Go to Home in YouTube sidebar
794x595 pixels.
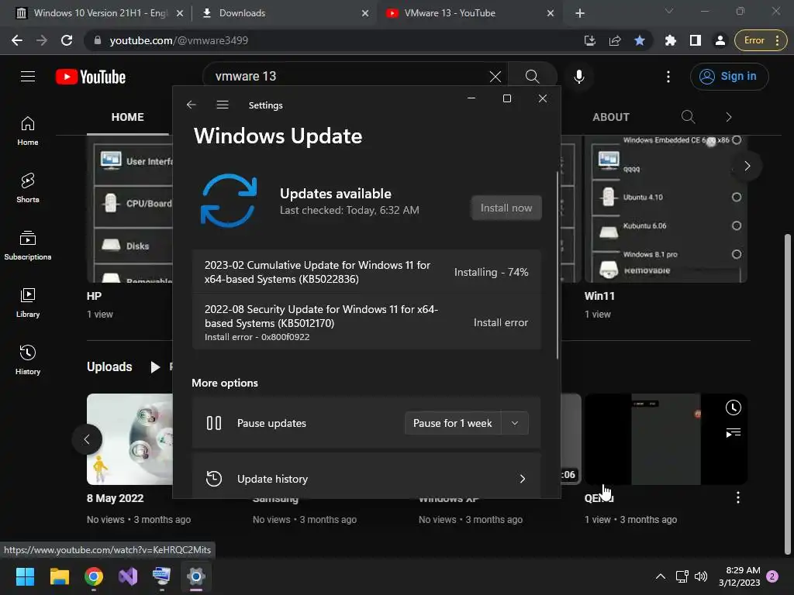pos(28,130)
